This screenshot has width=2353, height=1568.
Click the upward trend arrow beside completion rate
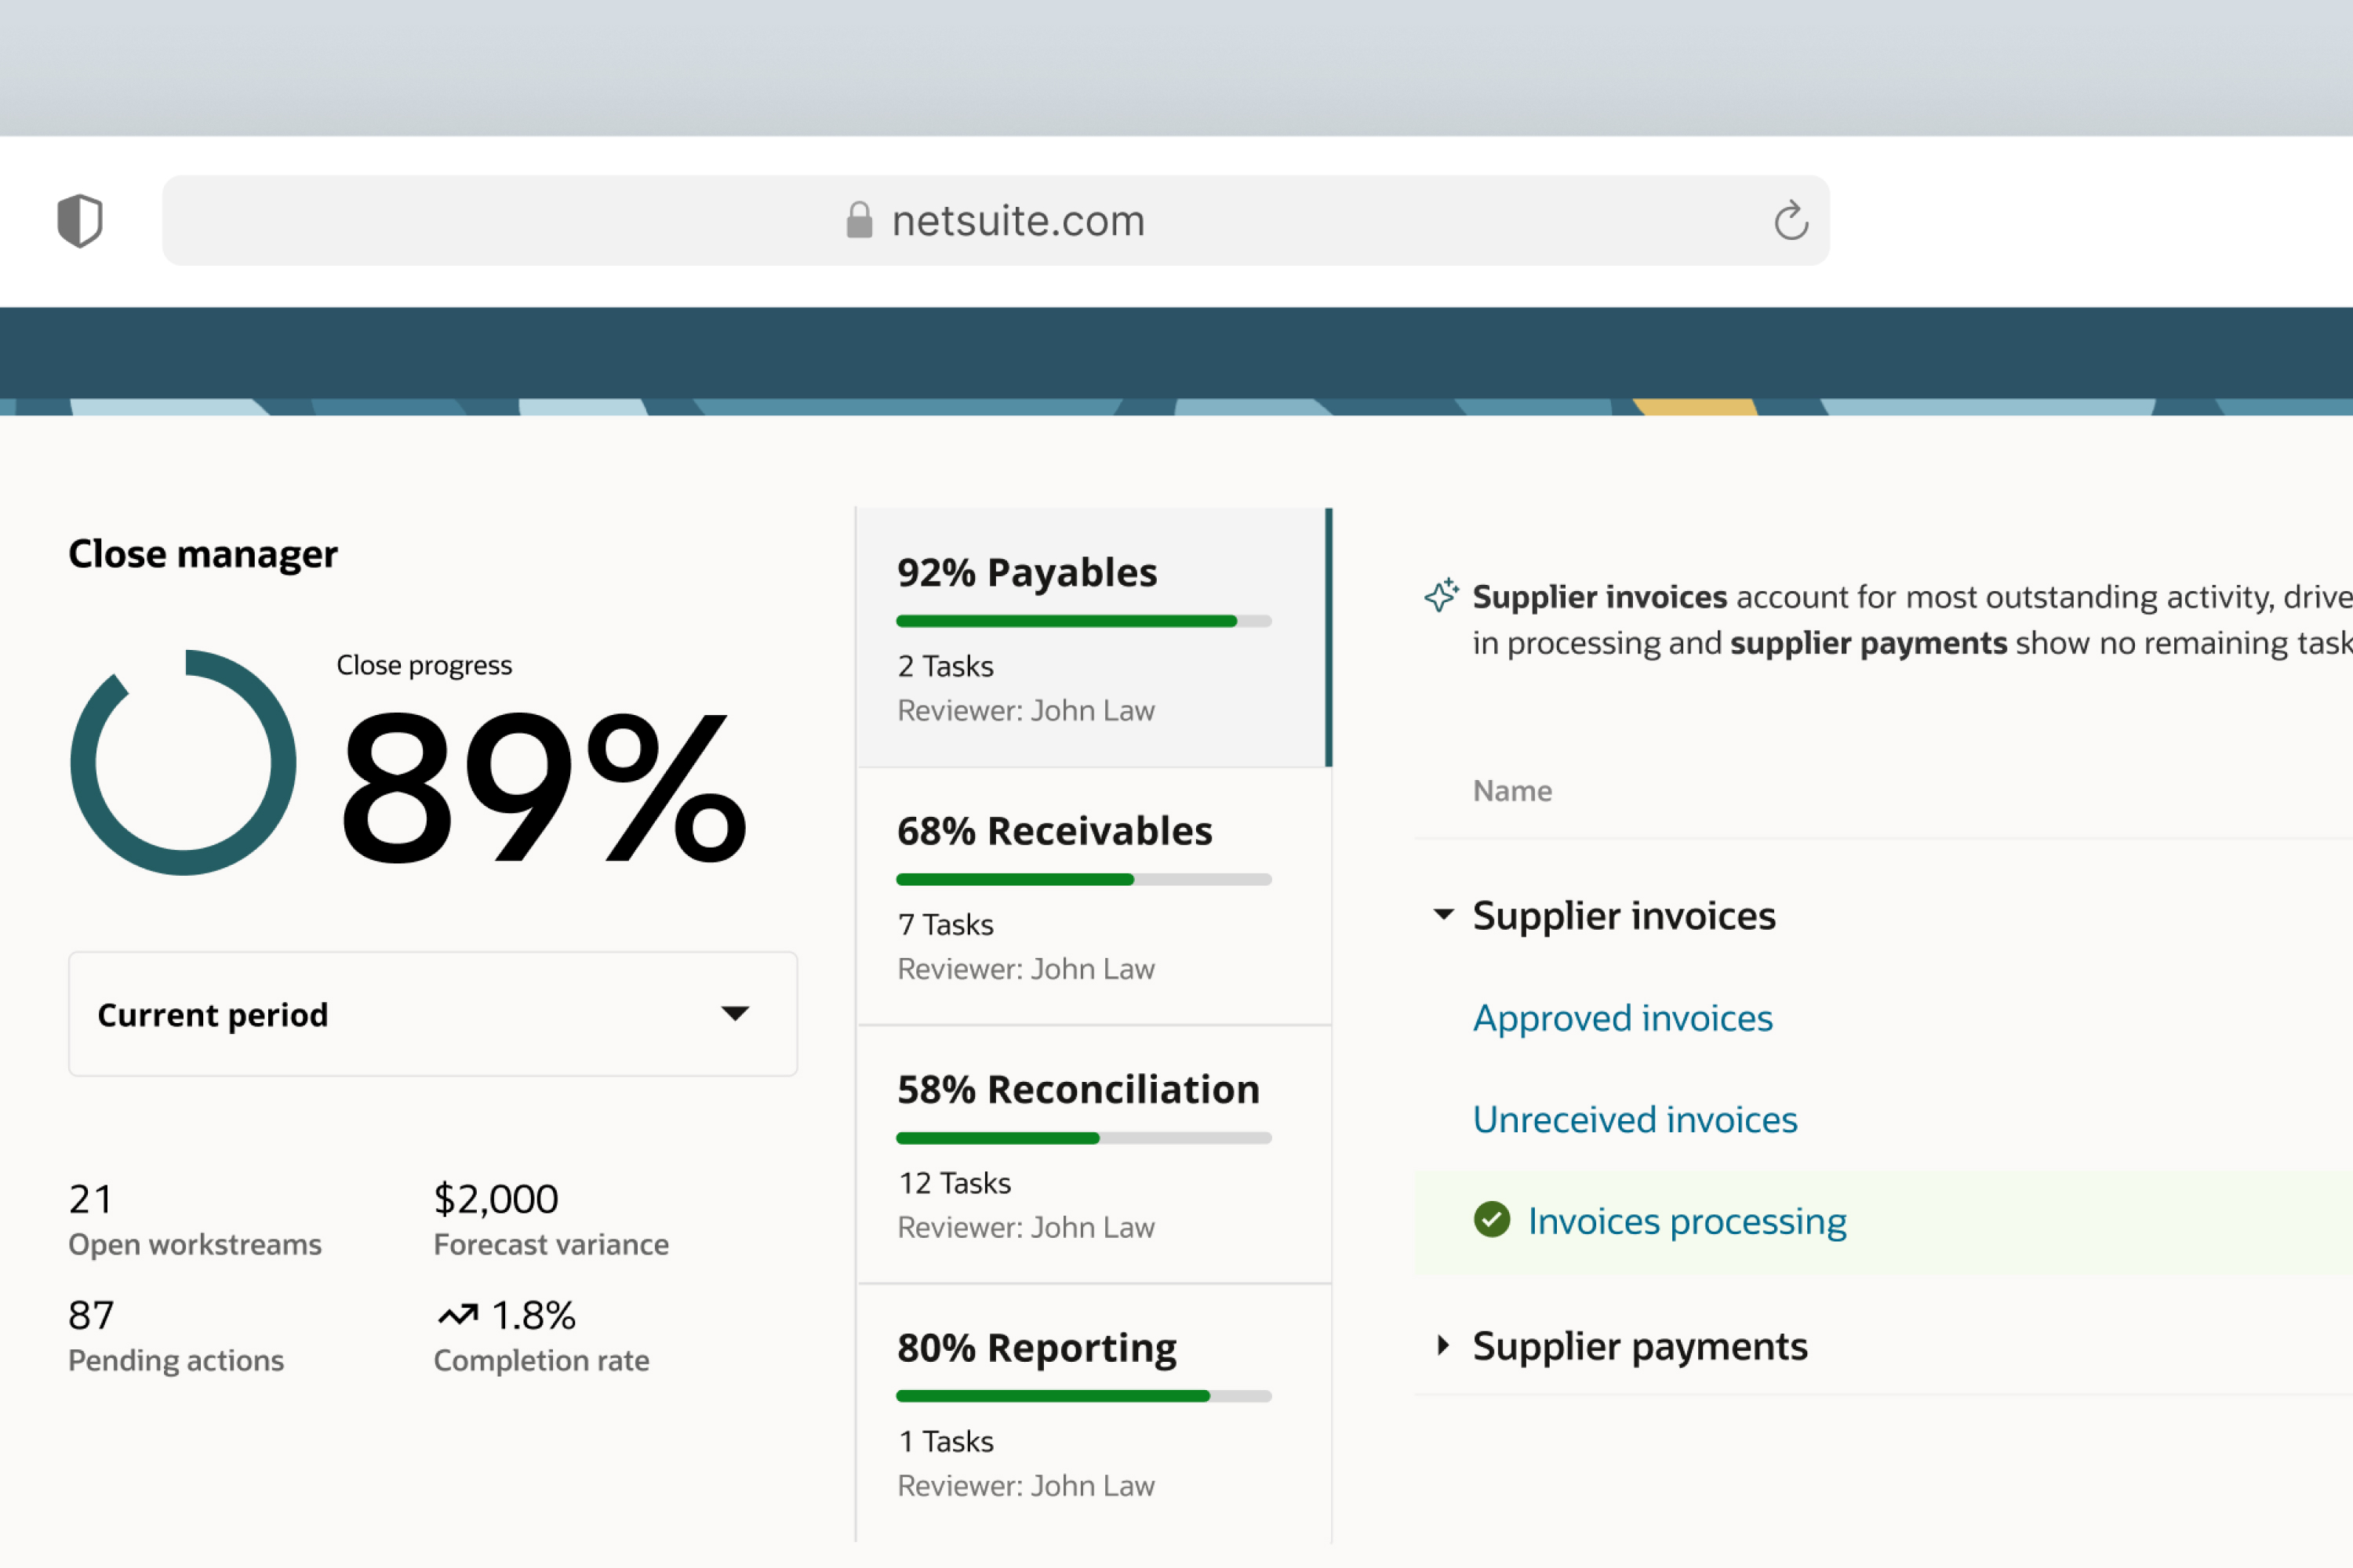pos(459,1313)
